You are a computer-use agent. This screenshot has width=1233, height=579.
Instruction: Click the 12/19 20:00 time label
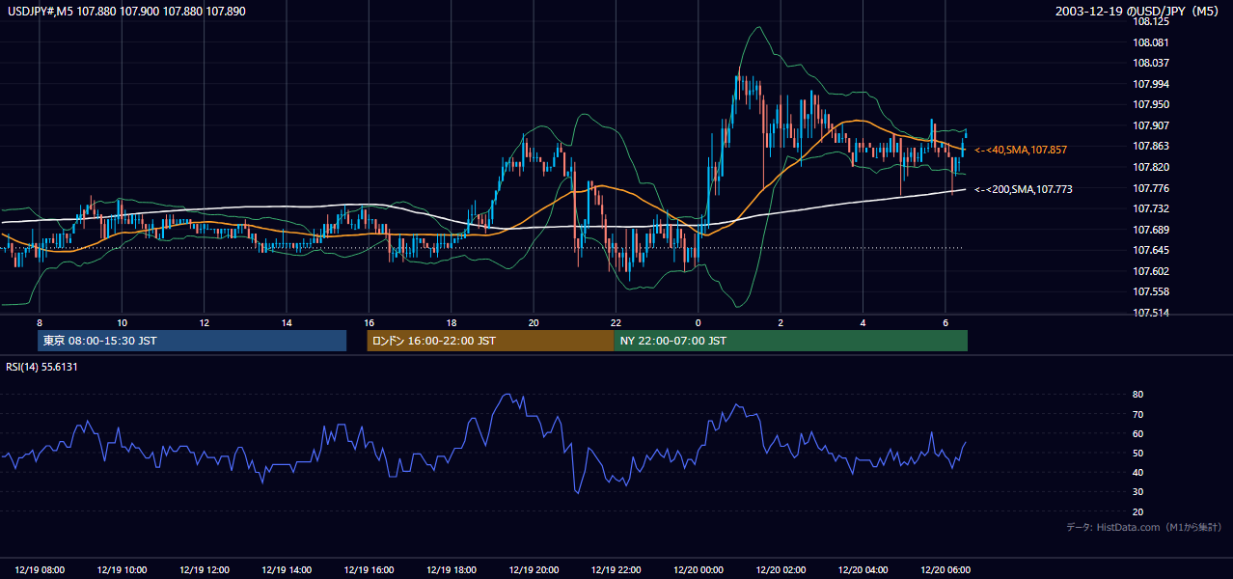pyautogui.click(x=534, y=570)
